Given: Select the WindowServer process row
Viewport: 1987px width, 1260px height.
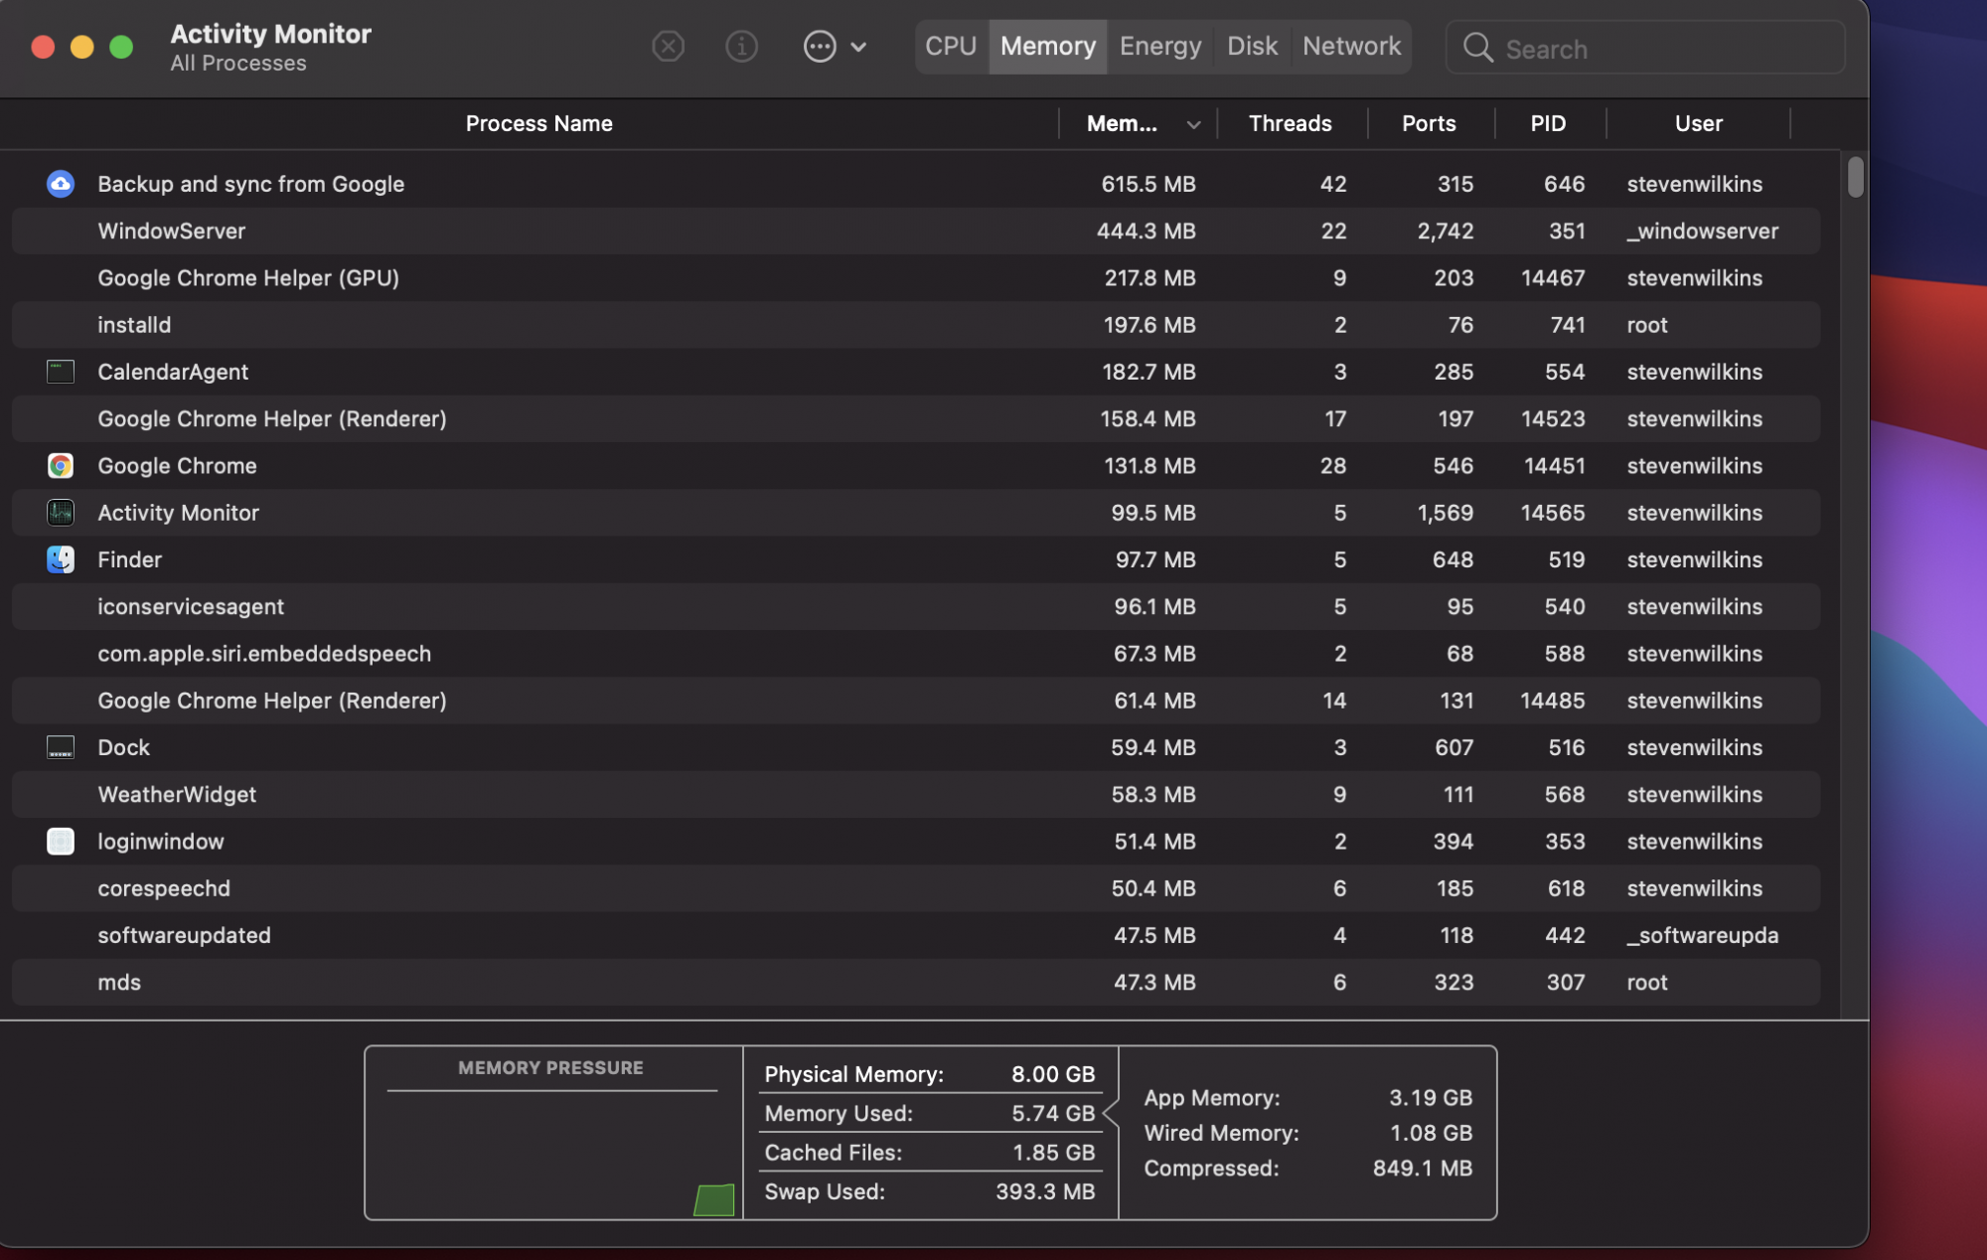Looking at the screenshot, I should (x=916, y=231).
